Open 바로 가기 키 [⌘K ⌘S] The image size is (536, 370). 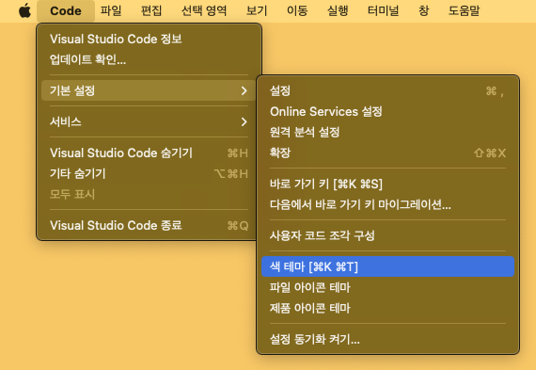[x=387, y=185]
